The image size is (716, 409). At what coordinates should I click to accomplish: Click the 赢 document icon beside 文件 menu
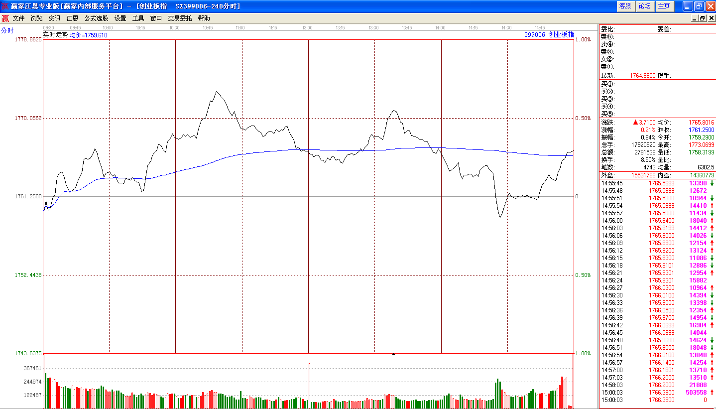pos(5,18)
